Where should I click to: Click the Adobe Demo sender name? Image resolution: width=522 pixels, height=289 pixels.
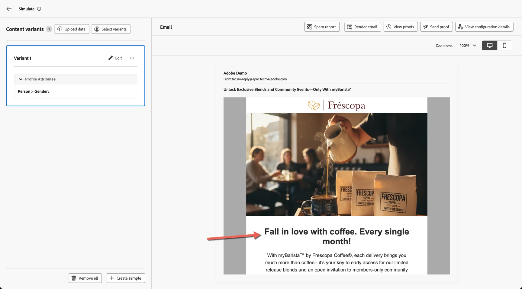(x=235, y=73)
